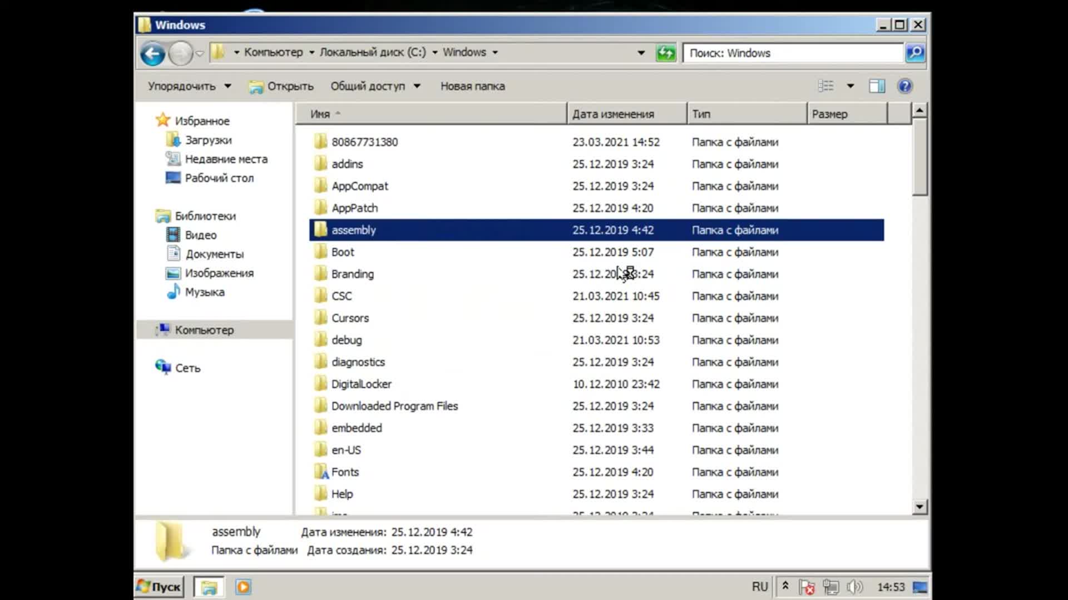
Task: Sort by the Размер column header
Action: coord(847,114)
